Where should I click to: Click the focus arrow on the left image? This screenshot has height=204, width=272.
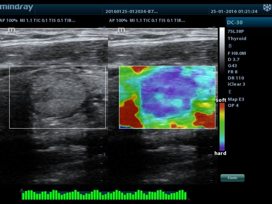[x=100, y=91]
